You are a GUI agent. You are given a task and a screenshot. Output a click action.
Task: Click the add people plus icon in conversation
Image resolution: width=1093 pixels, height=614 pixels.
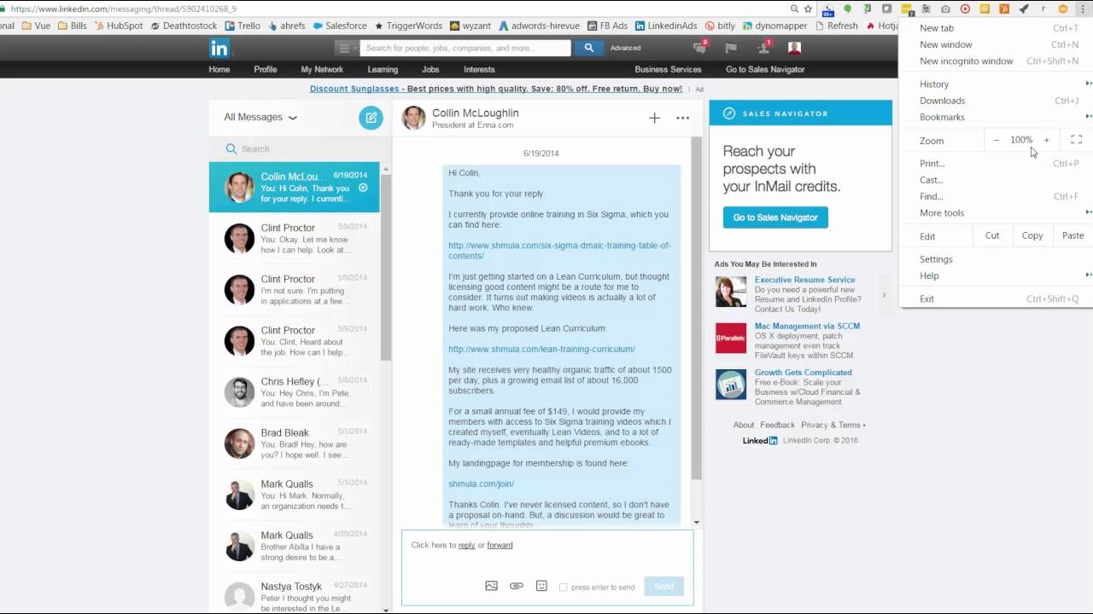[x=654, y=117]
